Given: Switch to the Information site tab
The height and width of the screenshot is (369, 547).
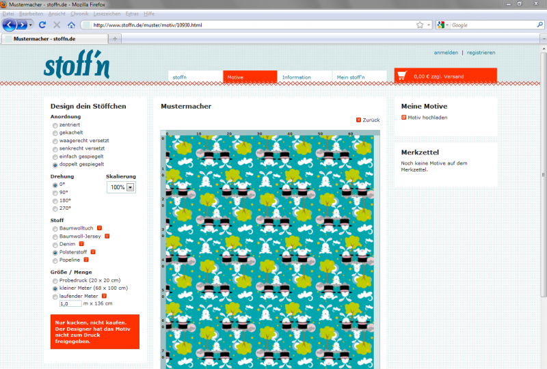Looking at the screenshot, I should click(x=304, y=77).
